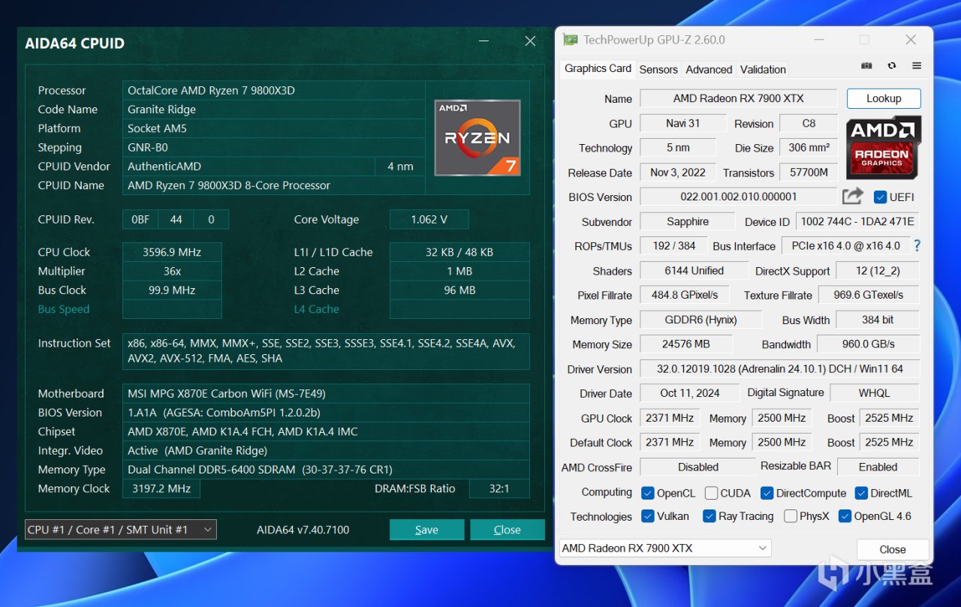Click the Bus Interface PCIe x16 4.0 field
This screenshot has width=961, height=607.
[x=846, y=246]
